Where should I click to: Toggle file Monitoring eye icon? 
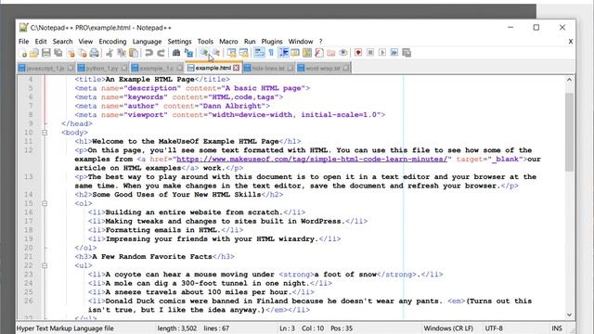pyautogui.click(x=343, y=53)
